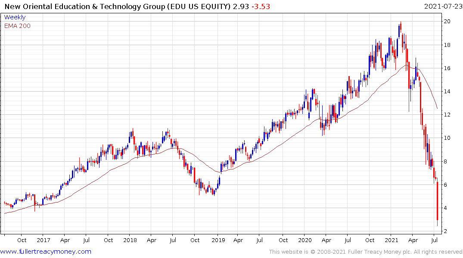Open the www.fullertreacymoney.com link
Viewport: 463px width, 258px height.
46,252
